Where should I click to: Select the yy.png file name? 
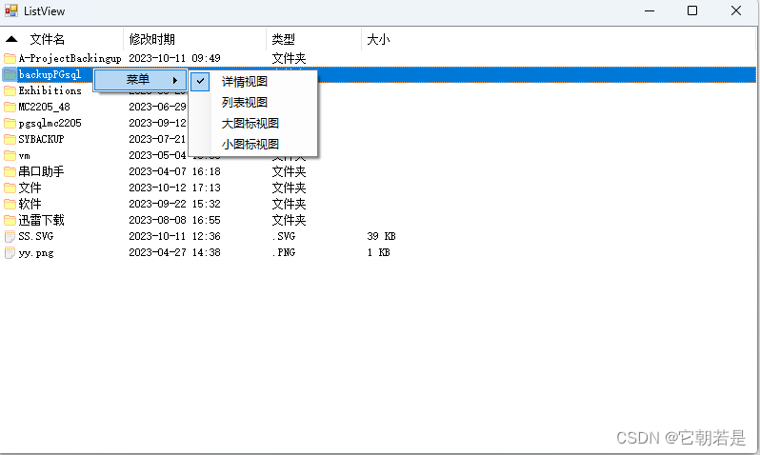pyautogui.click(x=36, y=252)
